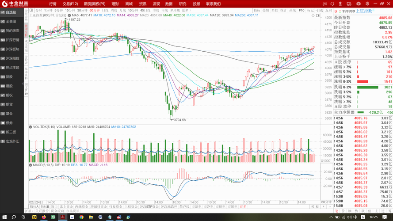393x221 pixels.
Task: Open the user account icon
Action: click(340, 4)
